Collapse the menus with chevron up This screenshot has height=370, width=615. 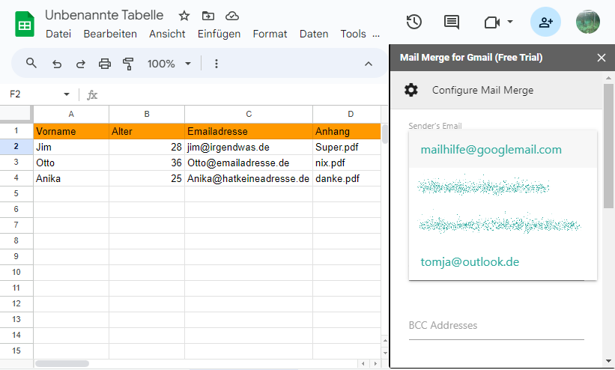tap(369, 64)
